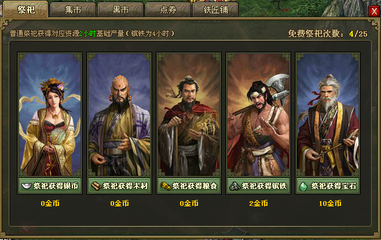
Task: Click the 10金币 cost label under gems
Action: pos(330,203)
